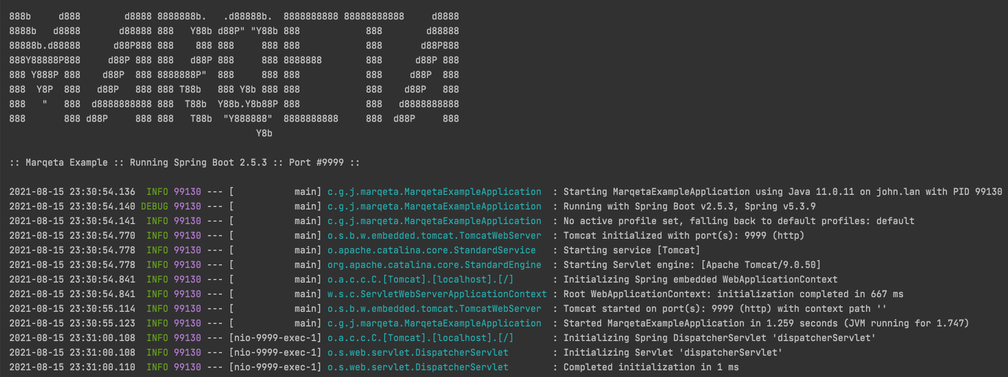Click logger o.apache.catalina.core.StandardService
Screen dimensions: 1008x377
pyautogui.click(x=431, y=250)
